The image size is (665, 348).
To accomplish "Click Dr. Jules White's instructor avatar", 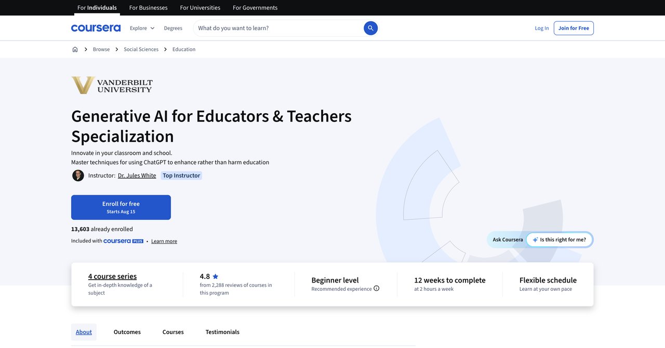I will point(78,176).
